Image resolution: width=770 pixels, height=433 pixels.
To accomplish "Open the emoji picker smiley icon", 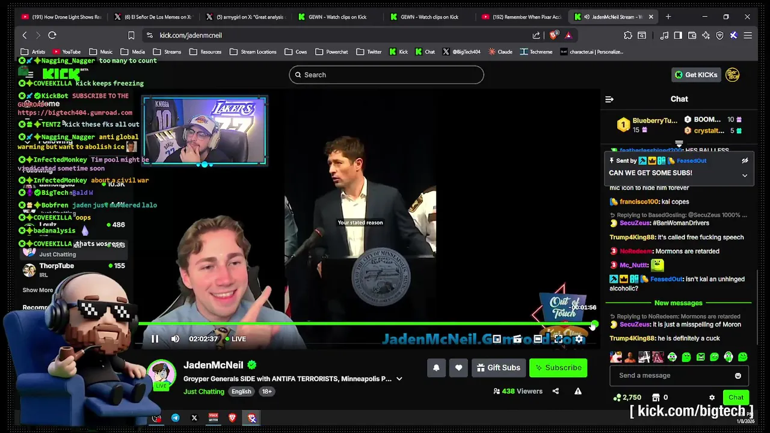I will coord(738,376).
